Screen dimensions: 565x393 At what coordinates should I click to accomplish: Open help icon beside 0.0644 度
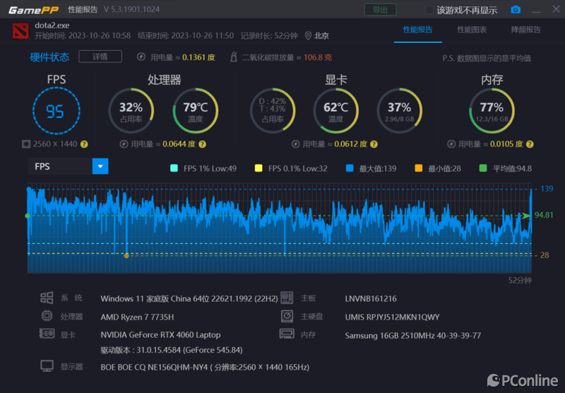(x=203, y=145)
